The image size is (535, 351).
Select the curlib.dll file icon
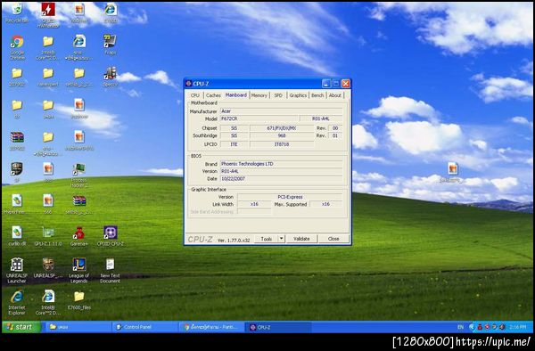tap(17, 235)
